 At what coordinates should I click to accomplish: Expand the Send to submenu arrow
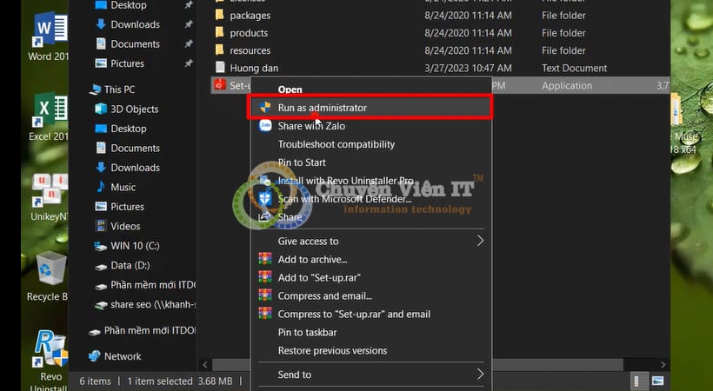point(480,374)
